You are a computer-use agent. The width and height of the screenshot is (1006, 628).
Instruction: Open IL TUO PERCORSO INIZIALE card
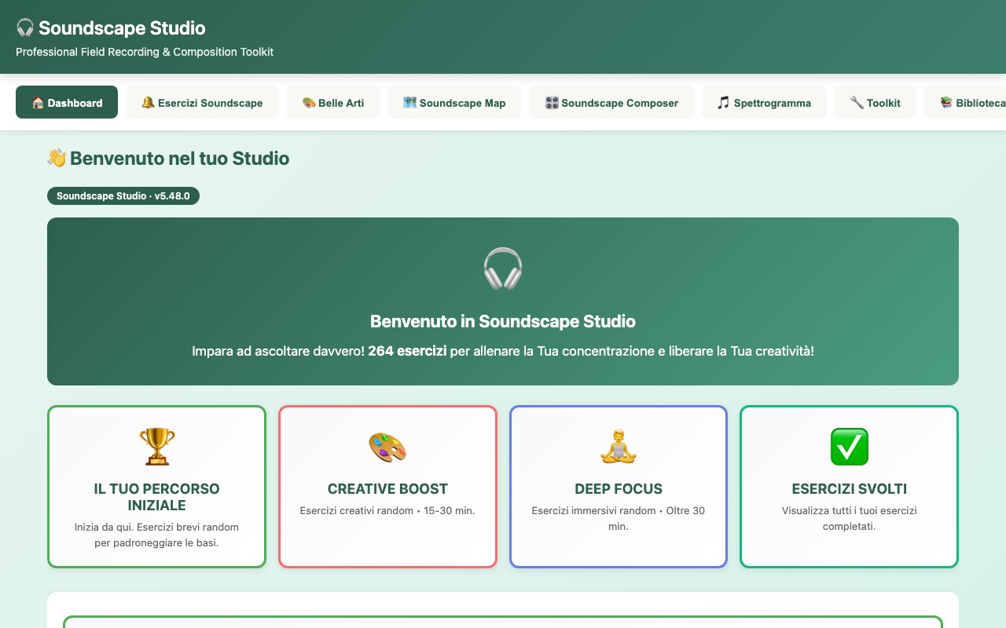[156, 487]
